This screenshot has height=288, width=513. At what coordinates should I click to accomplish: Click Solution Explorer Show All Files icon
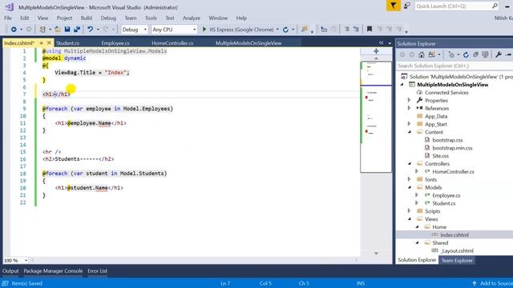point(485,54)
